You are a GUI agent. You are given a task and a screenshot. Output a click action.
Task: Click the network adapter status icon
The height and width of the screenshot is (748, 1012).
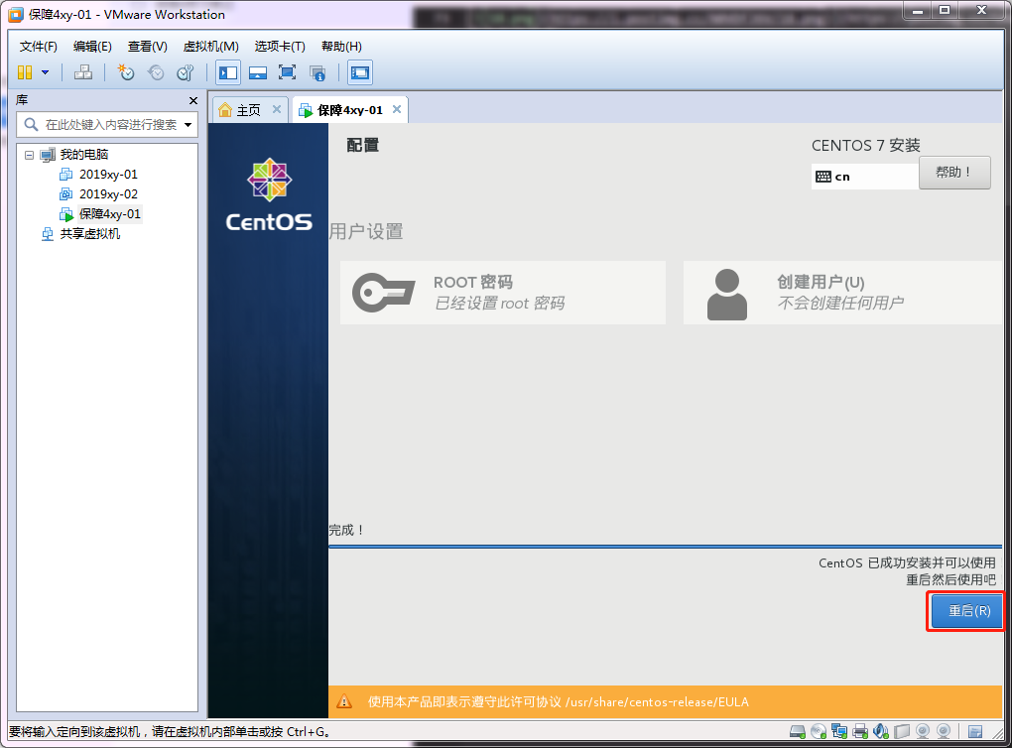pyautogui.click(x=839, y=731)
